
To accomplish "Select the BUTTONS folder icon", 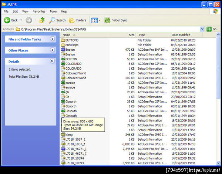I will [63, 40].
